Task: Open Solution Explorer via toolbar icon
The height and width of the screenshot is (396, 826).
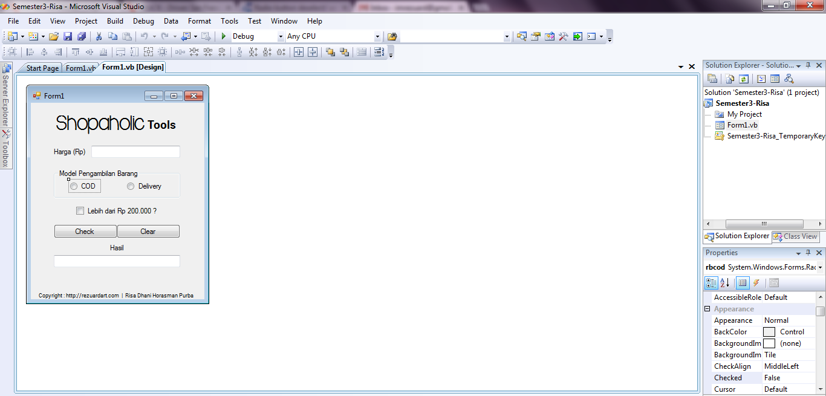Action: 521,36
